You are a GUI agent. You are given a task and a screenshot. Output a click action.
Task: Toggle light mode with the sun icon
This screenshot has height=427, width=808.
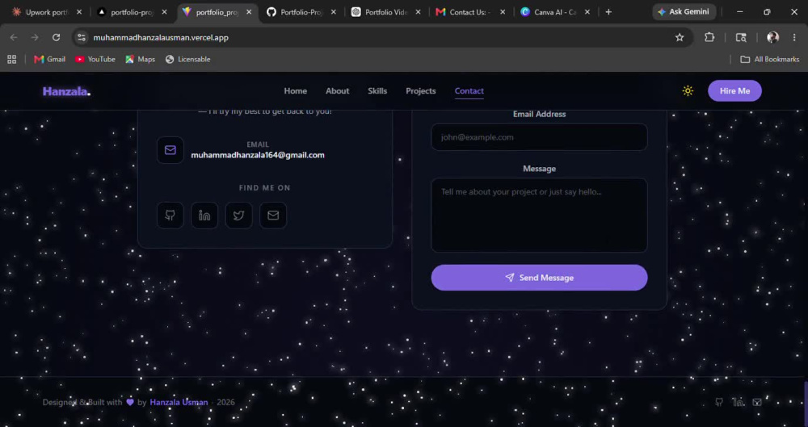688,91
